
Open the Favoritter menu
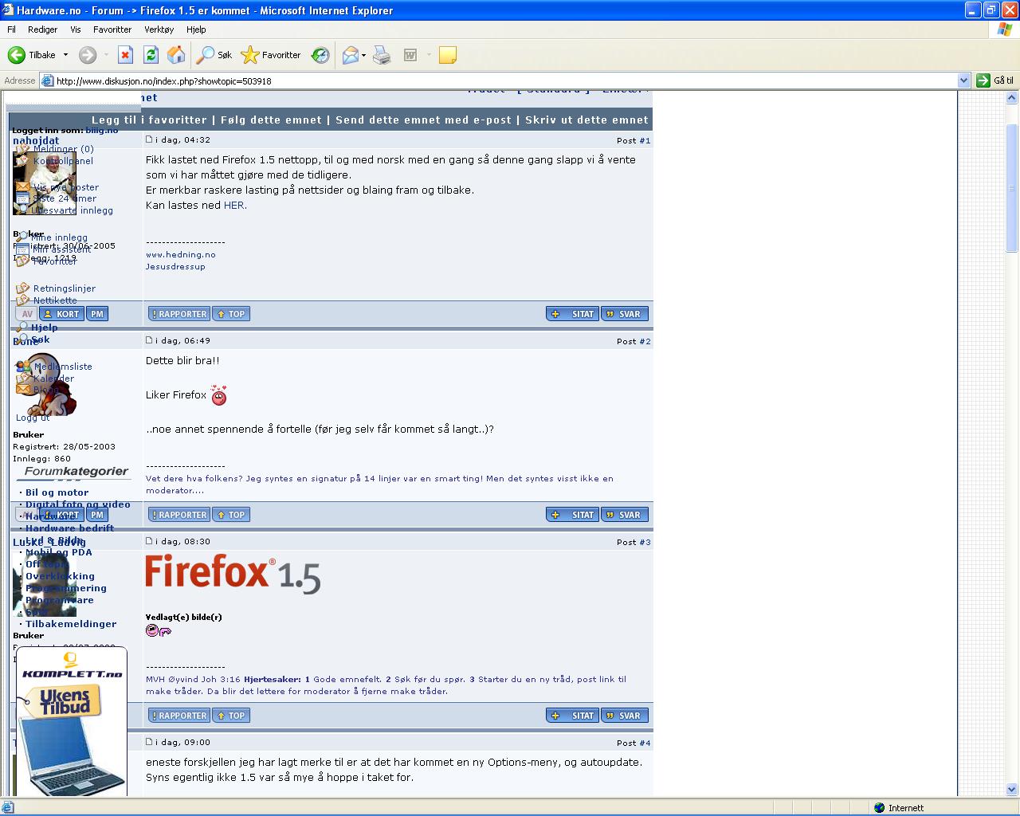[x=112, y=29]
